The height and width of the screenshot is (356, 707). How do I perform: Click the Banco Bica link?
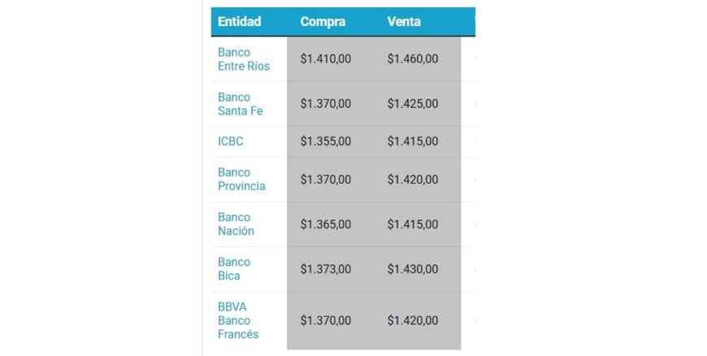pos(234,268)
